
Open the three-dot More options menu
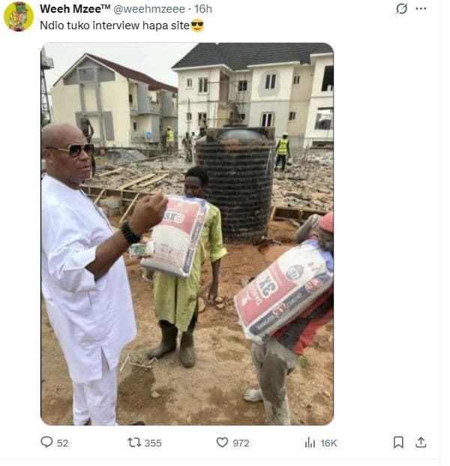[x=421, y=9]
